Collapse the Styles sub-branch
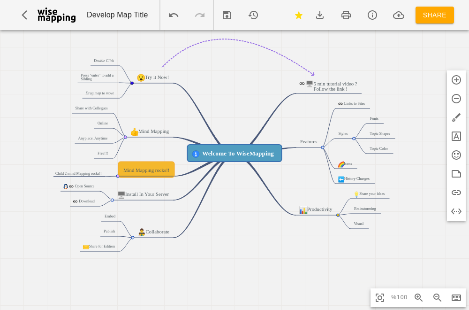 pyautogui.click(x=354, y=139)
